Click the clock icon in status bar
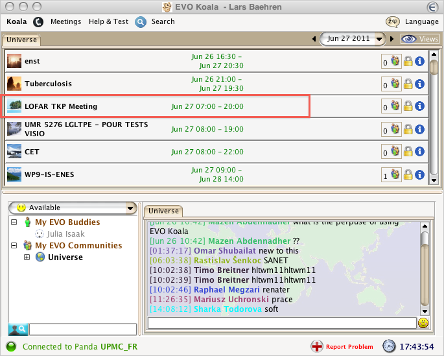The height and width of the screenshot is (356, 444). click(x=389, y=346)
